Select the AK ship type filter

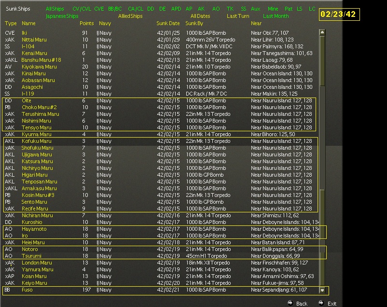point(201,9)
